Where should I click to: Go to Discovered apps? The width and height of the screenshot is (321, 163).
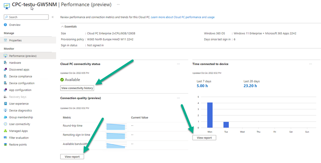click(x=19, y=69)
